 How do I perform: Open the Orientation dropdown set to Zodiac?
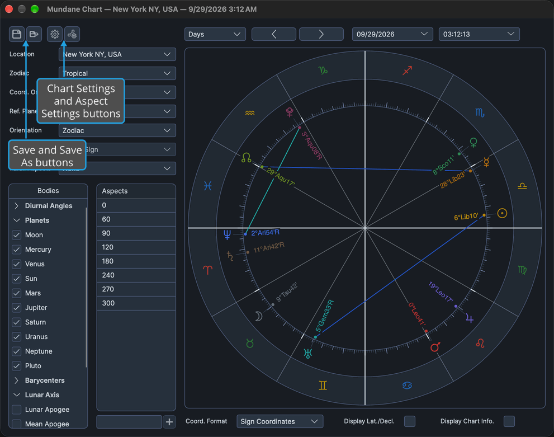coord(117,130)
